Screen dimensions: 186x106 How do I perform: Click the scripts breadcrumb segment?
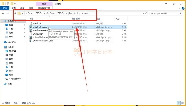[85, 13]
